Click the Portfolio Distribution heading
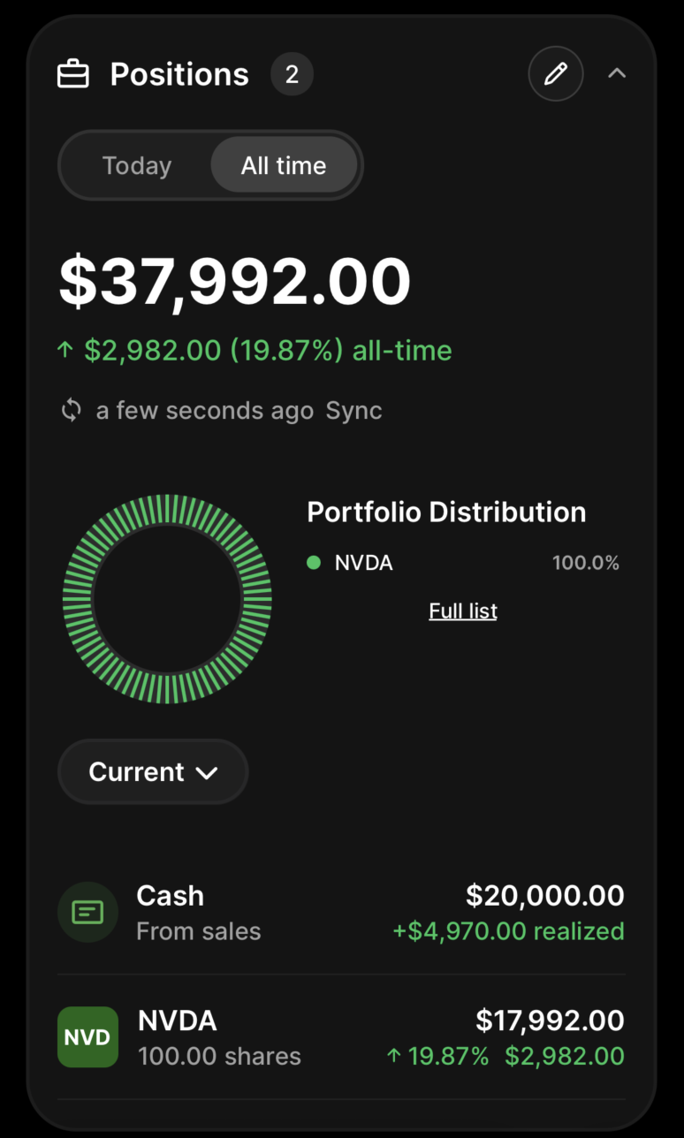The width and height of the screenshot is (684, 1138). coord(446,512)
